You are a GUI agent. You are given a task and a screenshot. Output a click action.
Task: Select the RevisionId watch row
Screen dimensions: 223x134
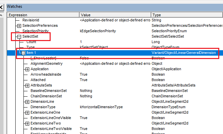tap(115, 20)
